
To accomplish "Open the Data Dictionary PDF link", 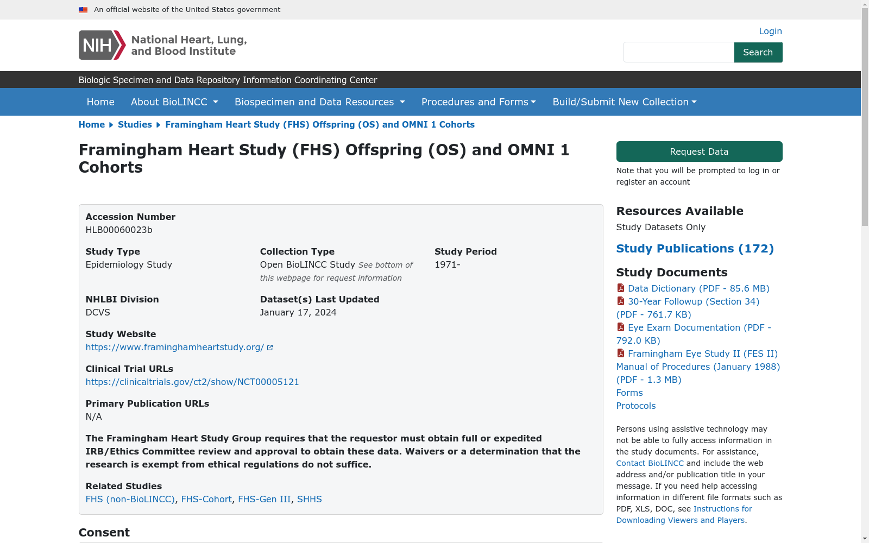I will 698,288.
